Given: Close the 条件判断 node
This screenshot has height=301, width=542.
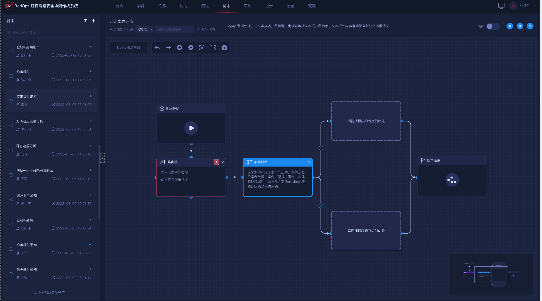Looking at the screenshot, I should (309, 162).
